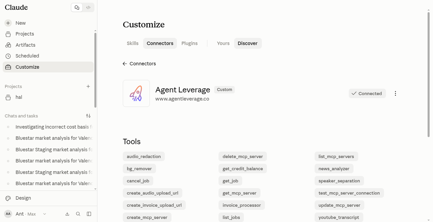Click the update_mcp_server tool

[340, 205]
